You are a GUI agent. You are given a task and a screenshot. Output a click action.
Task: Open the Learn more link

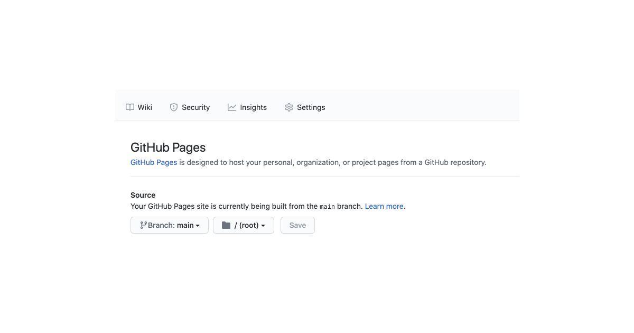pos(384,206)
